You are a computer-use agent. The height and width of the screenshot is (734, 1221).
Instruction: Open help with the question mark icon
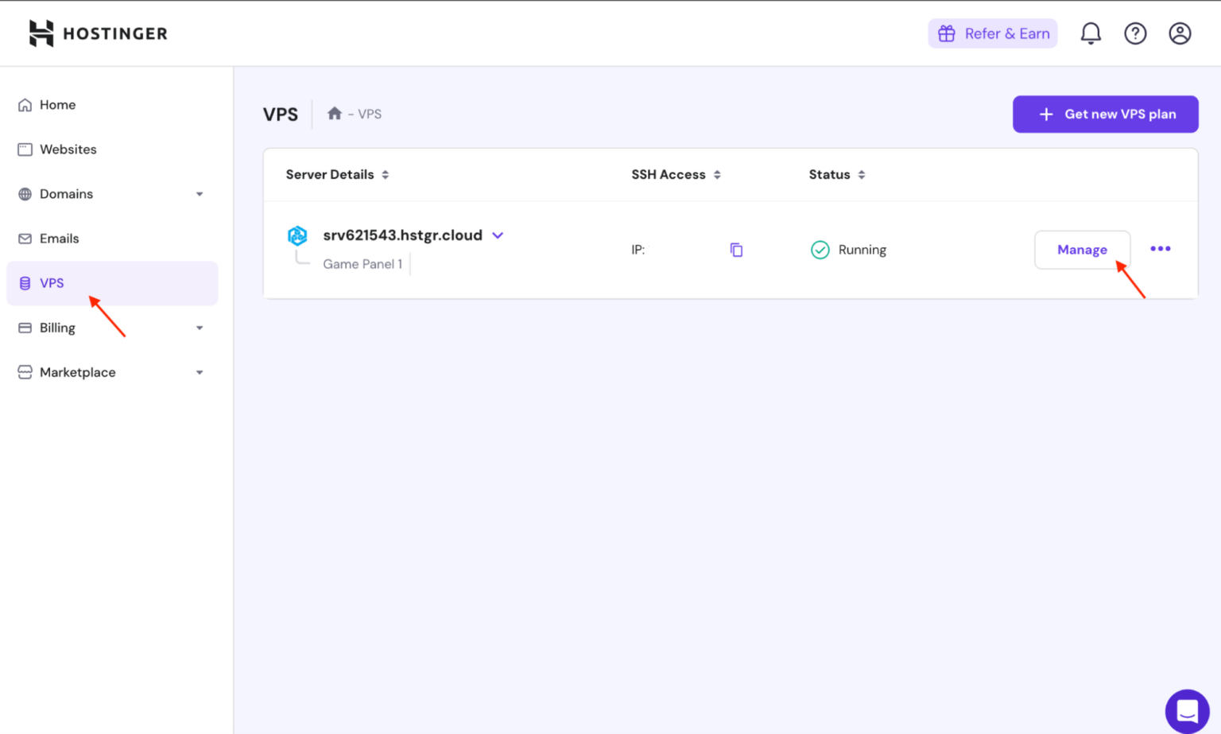point(1135,33)
